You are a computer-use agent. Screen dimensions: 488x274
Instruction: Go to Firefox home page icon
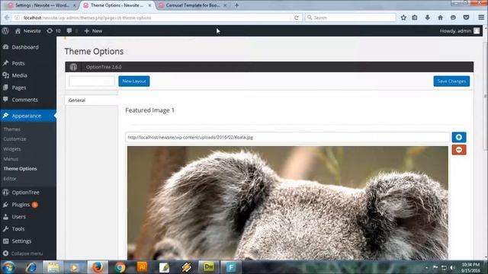click(440, 18)
